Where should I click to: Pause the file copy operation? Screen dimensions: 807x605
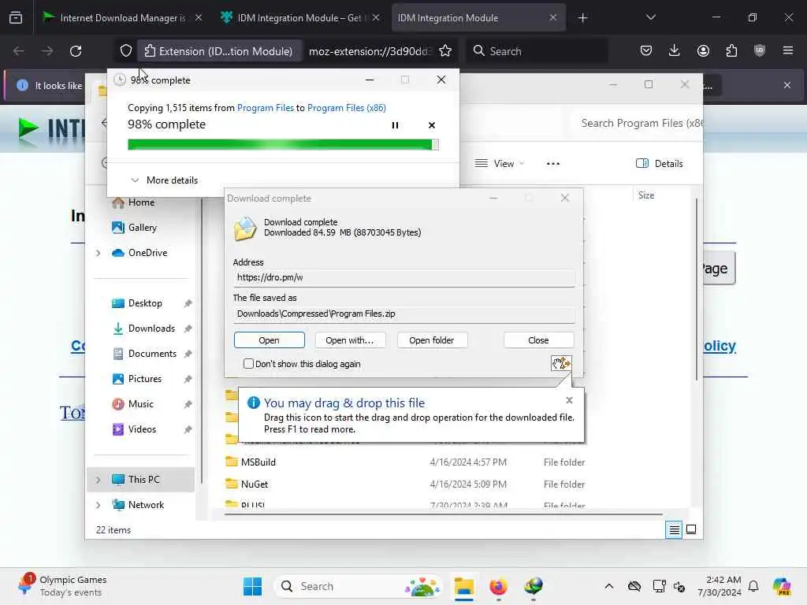(396, 125)
